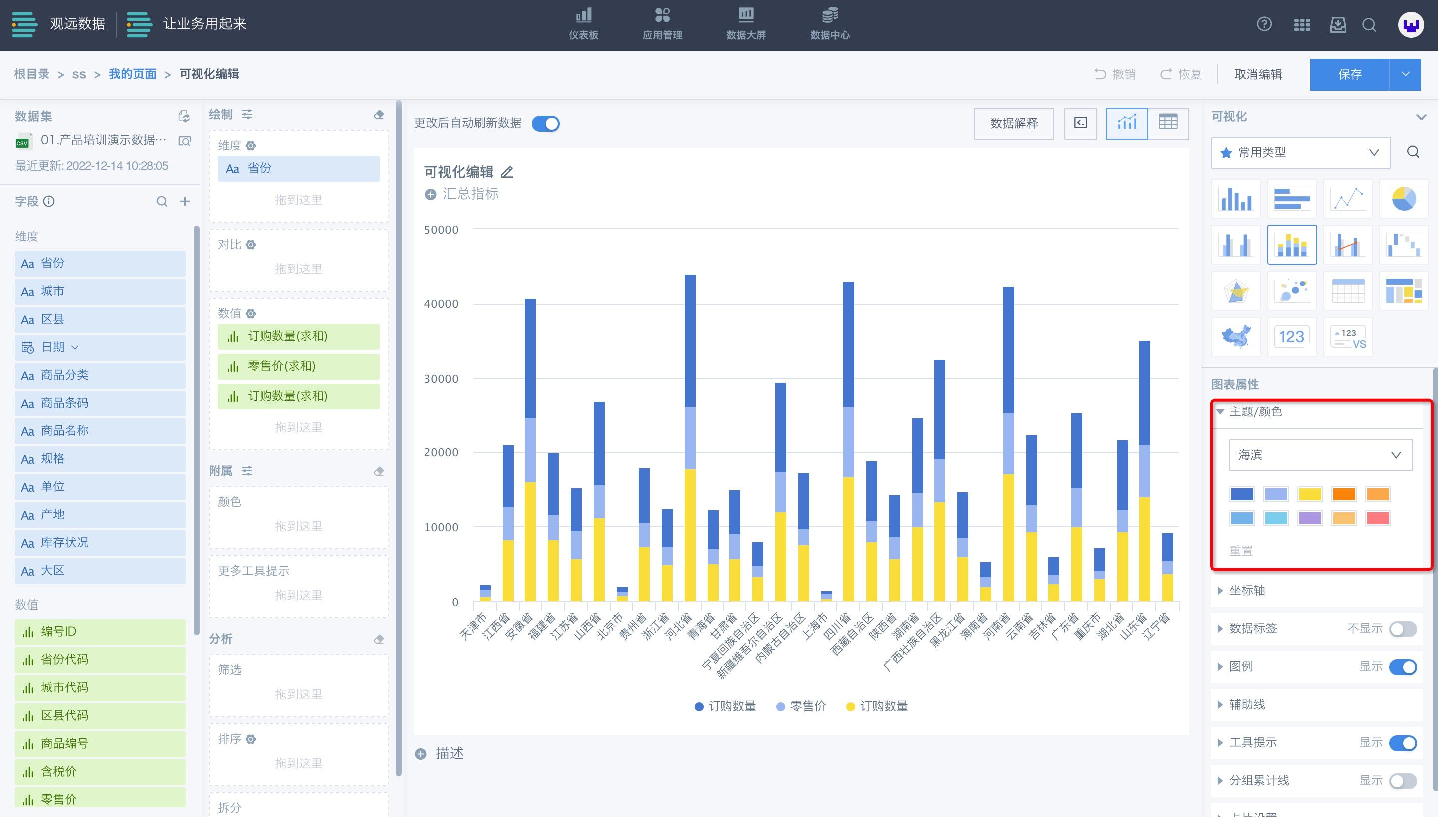This screenshot has width=1438, height=817.
Task: Click the add field plus icon
Action: pos(185,201)
